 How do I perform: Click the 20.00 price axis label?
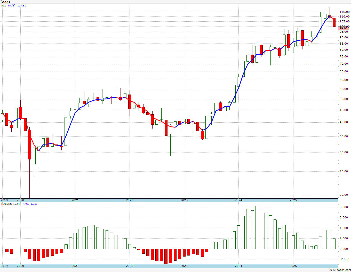[344, 195]
